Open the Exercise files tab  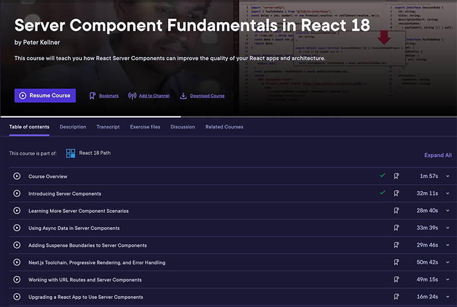(145, 127)
